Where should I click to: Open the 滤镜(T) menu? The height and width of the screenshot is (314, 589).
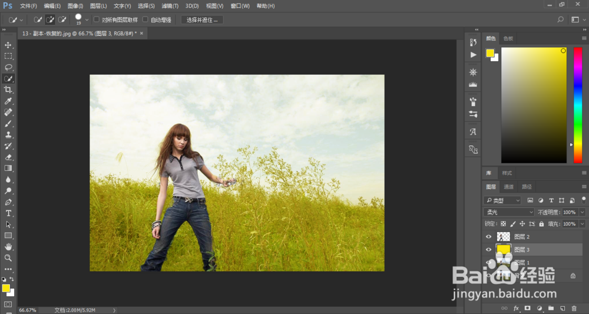(x=170, y=6)
